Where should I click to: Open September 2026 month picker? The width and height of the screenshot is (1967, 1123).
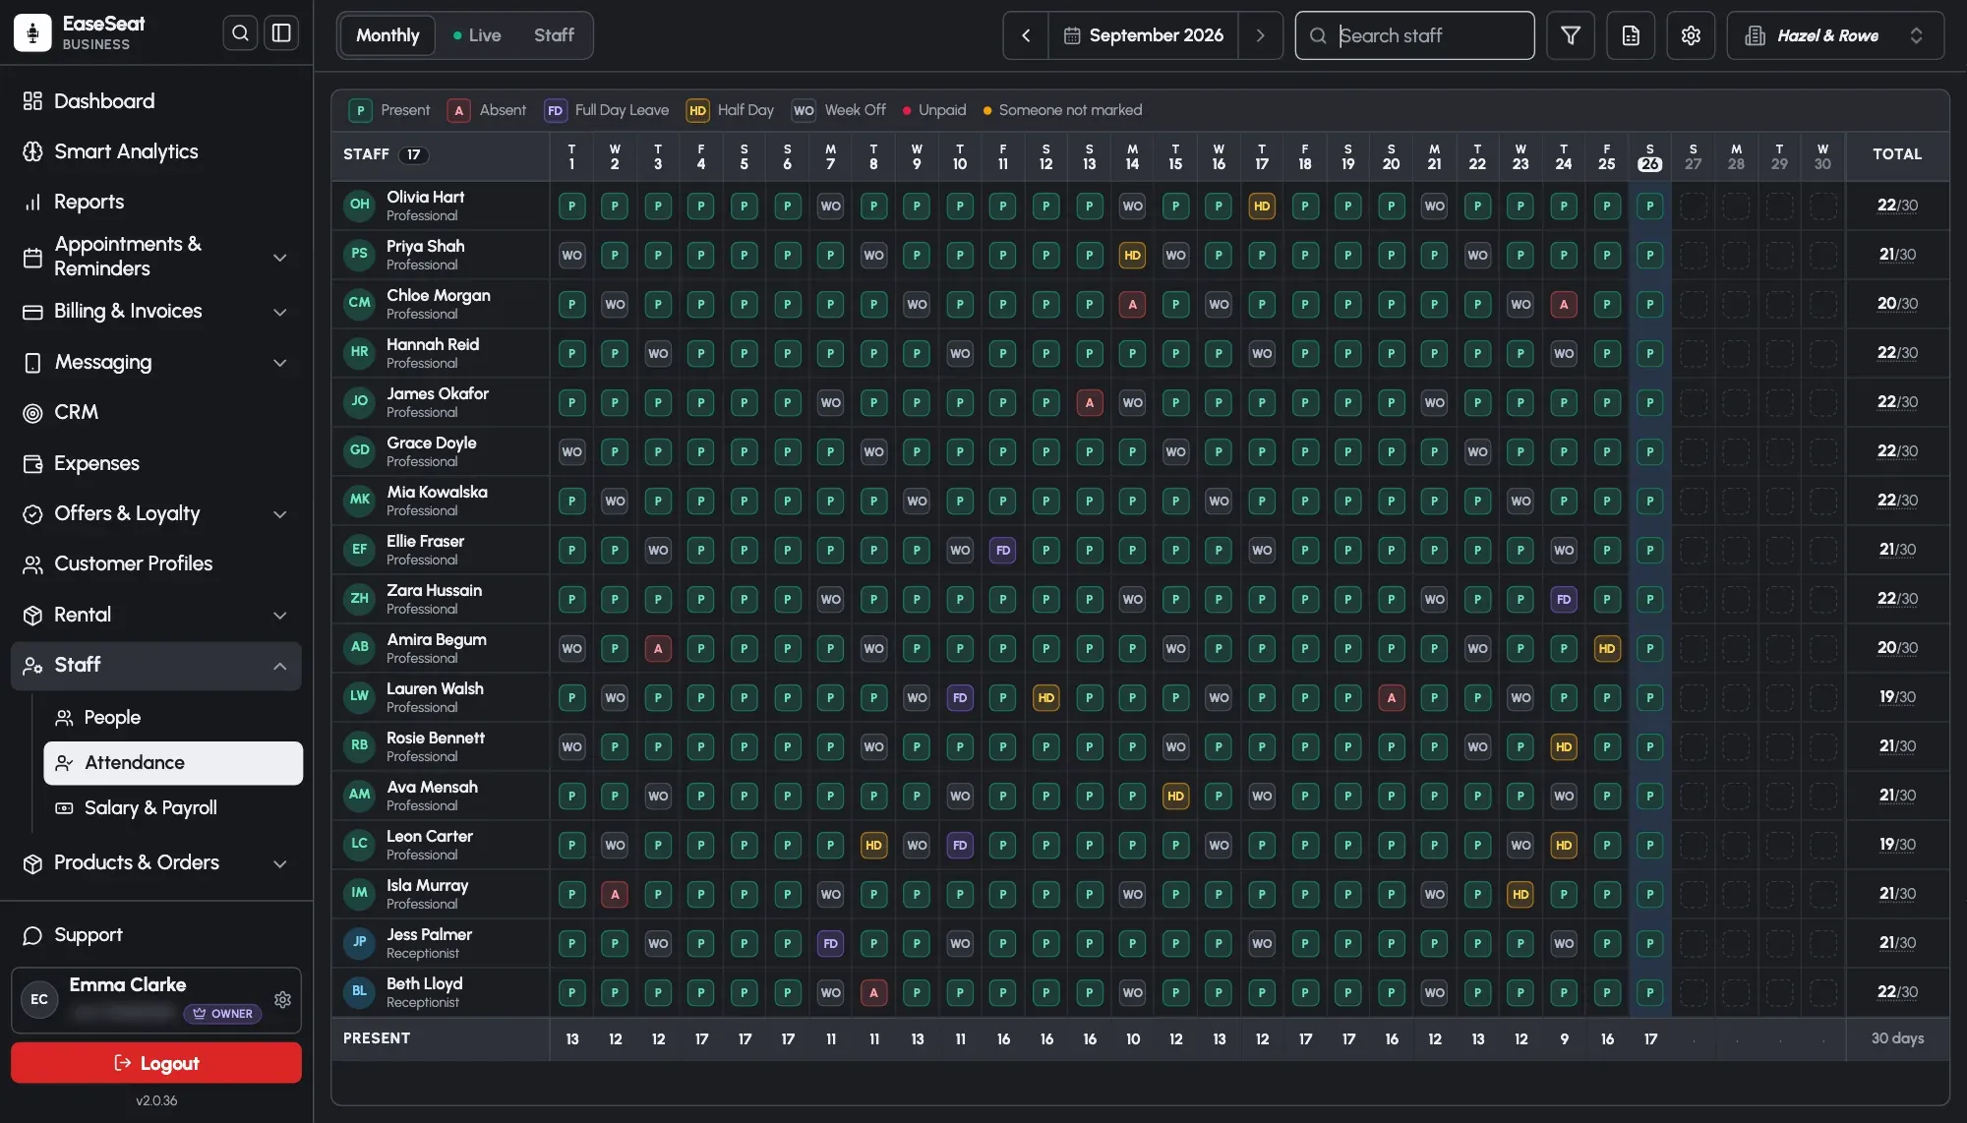[x=1143, y=35]
